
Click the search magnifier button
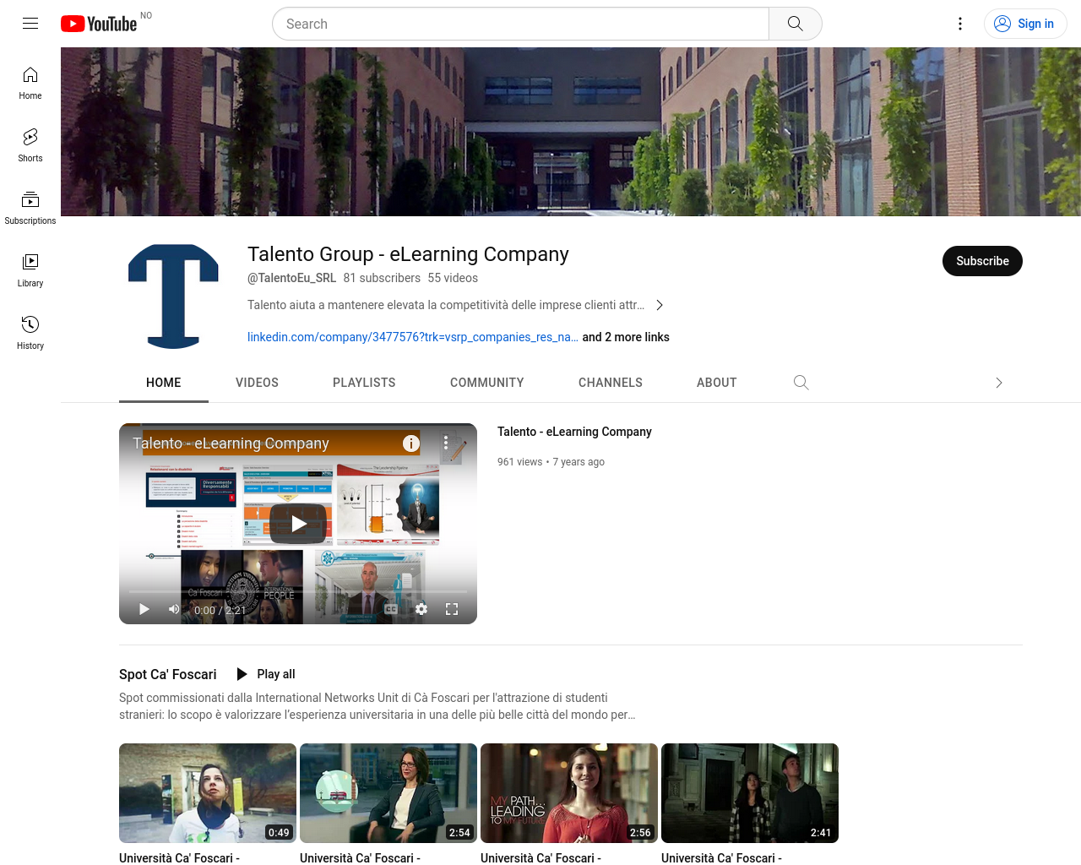(795, 24)
